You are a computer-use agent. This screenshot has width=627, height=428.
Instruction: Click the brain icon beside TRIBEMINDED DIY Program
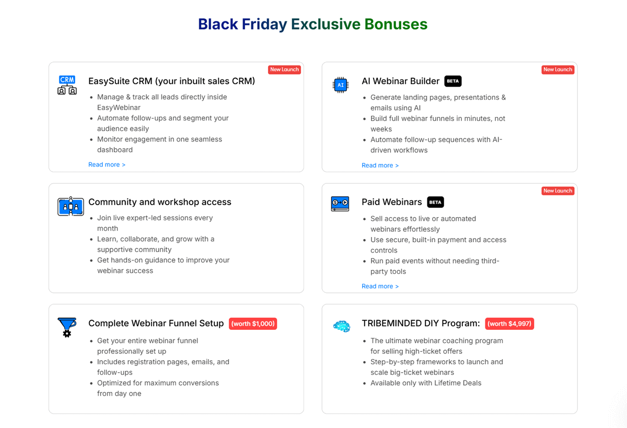(341, 326)
